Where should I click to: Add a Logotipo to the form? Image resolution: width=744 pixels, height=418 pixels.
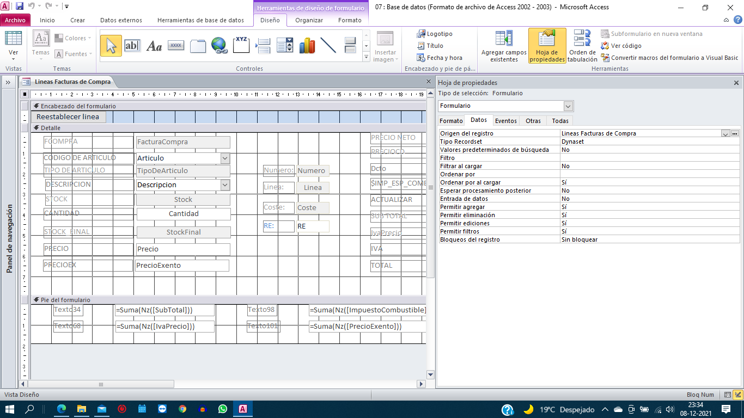[435, 34]
